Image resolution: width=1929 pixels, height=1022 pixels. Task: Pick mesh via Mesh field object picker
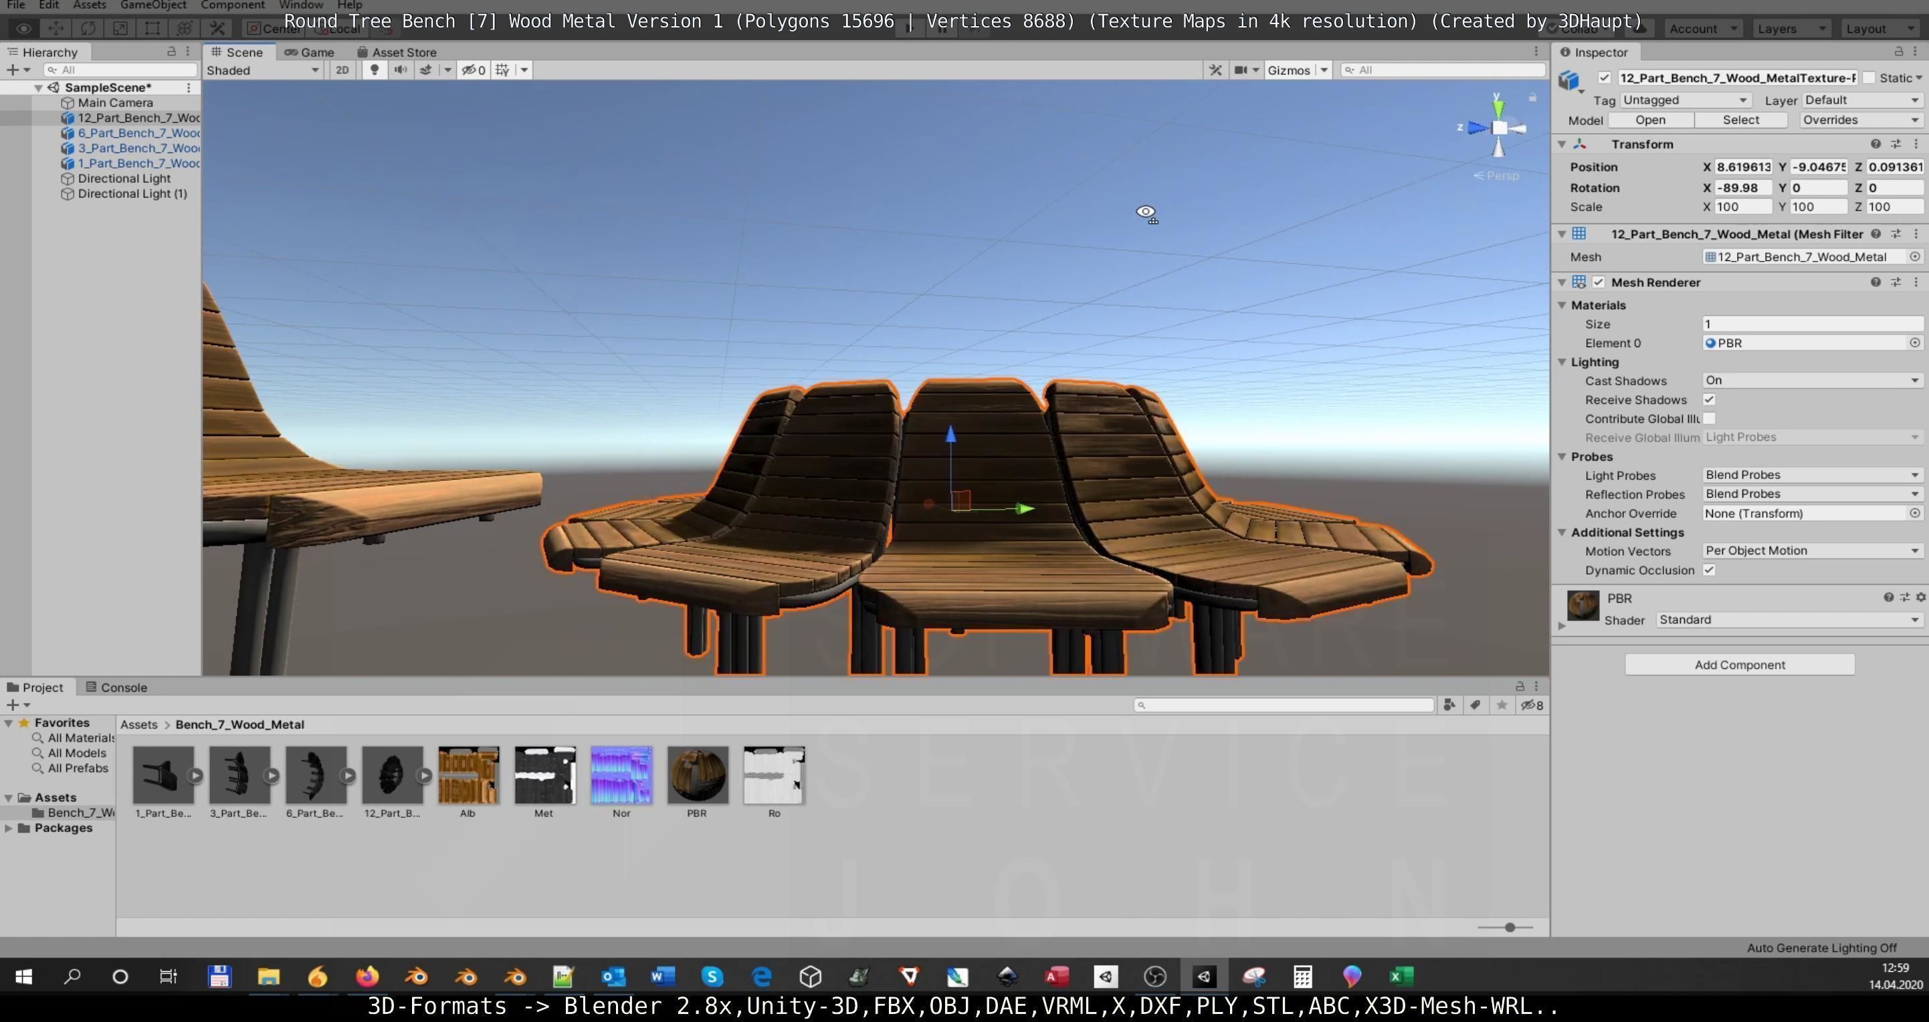(x=1915, y=257)
